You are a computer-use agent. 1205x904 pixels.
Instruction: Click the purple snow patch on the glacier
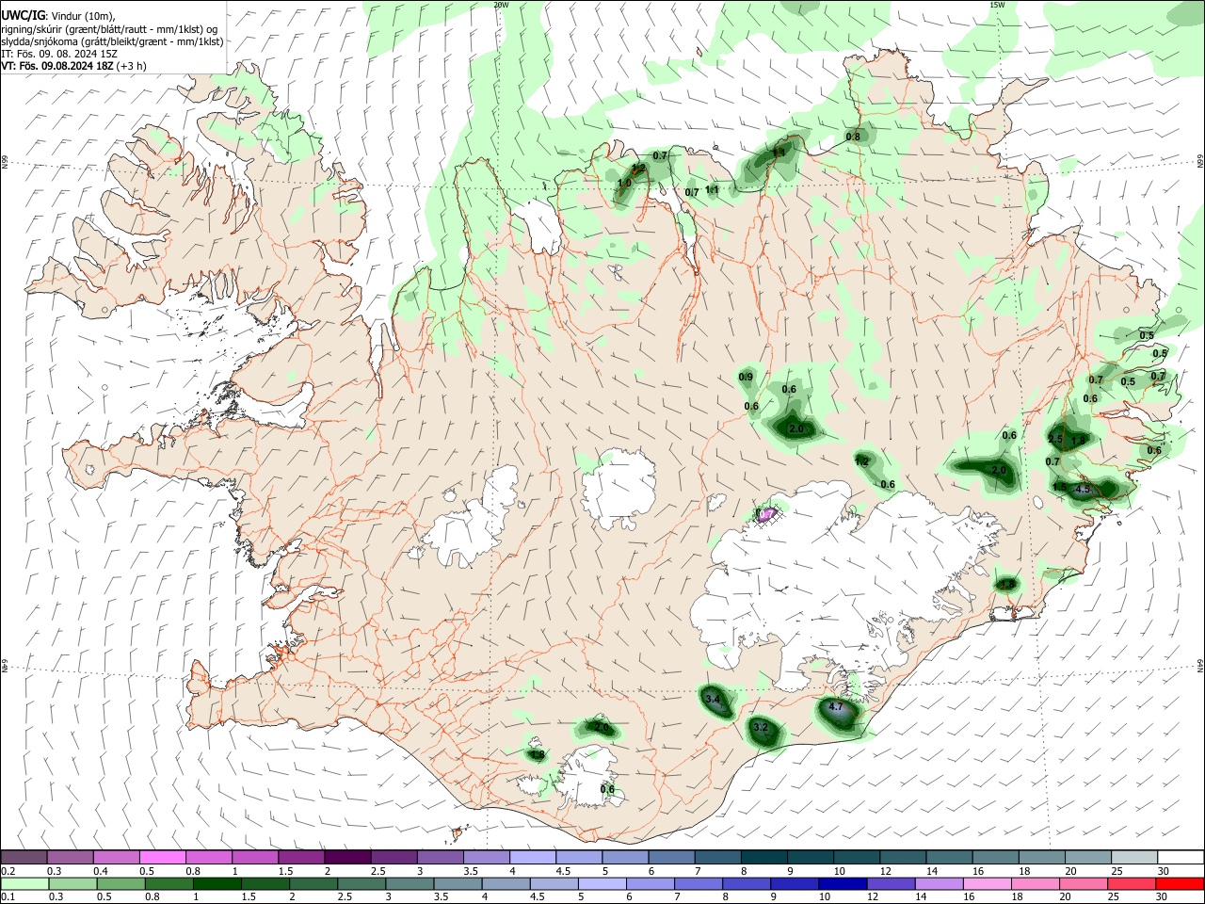tap(767, 513)
